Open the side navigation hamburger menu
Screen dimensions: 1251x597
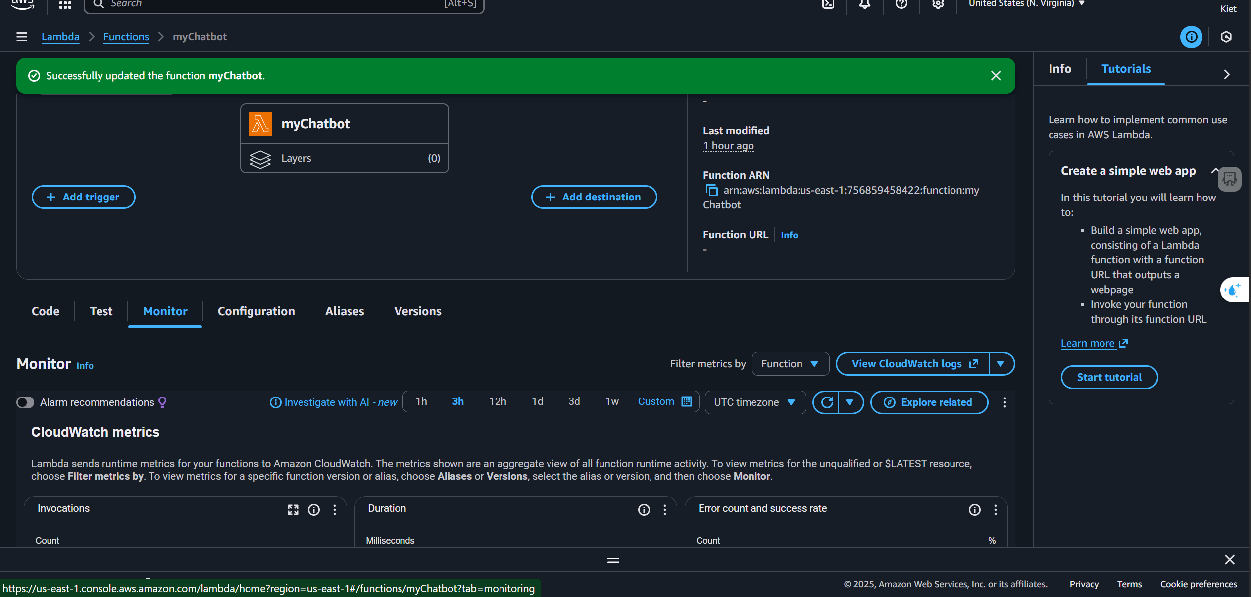pyautogui.click(x=21, y=37)
